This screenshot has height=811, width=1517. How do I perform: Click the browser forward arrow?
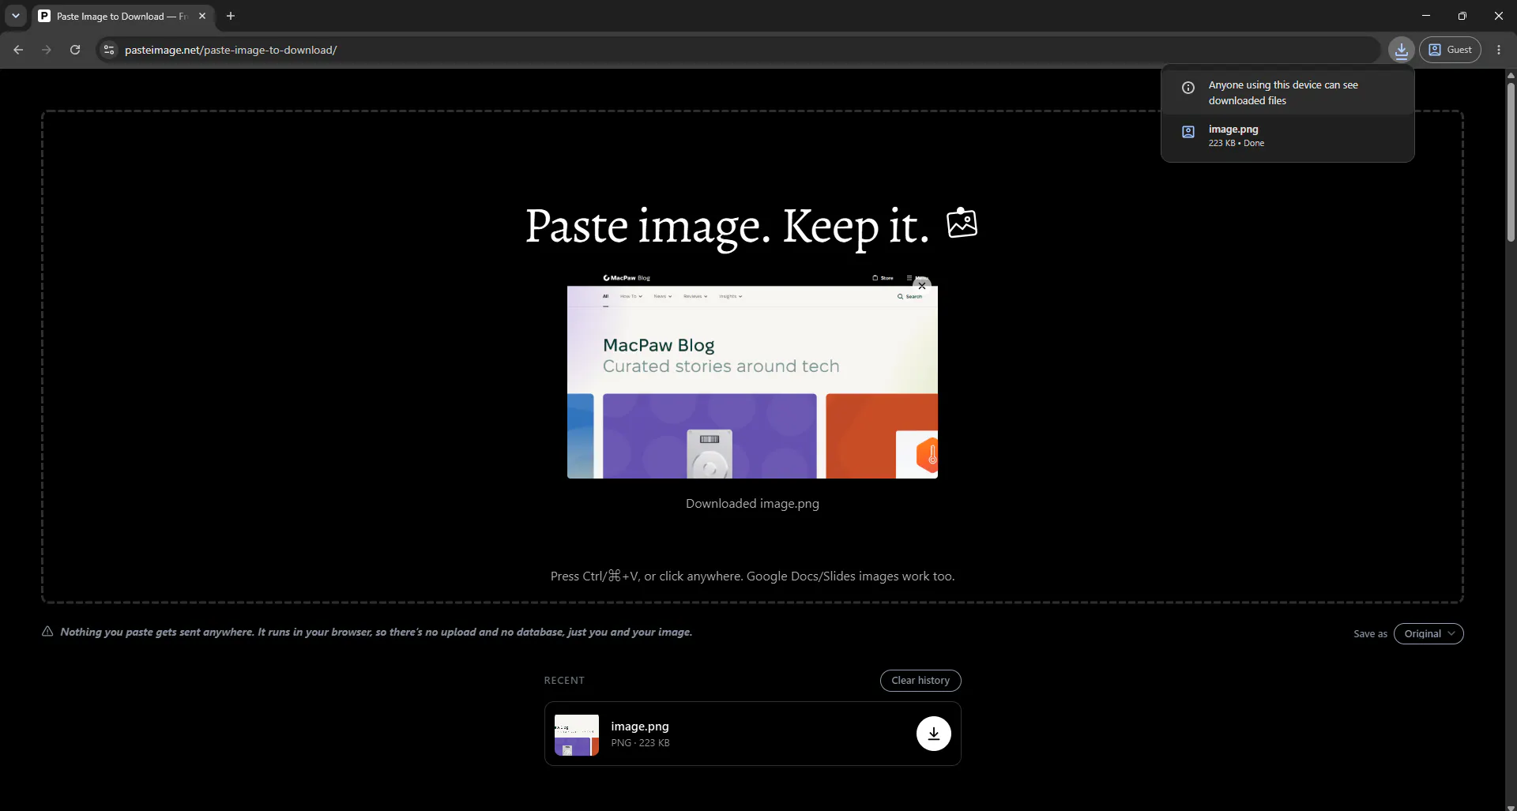[47, 50]
